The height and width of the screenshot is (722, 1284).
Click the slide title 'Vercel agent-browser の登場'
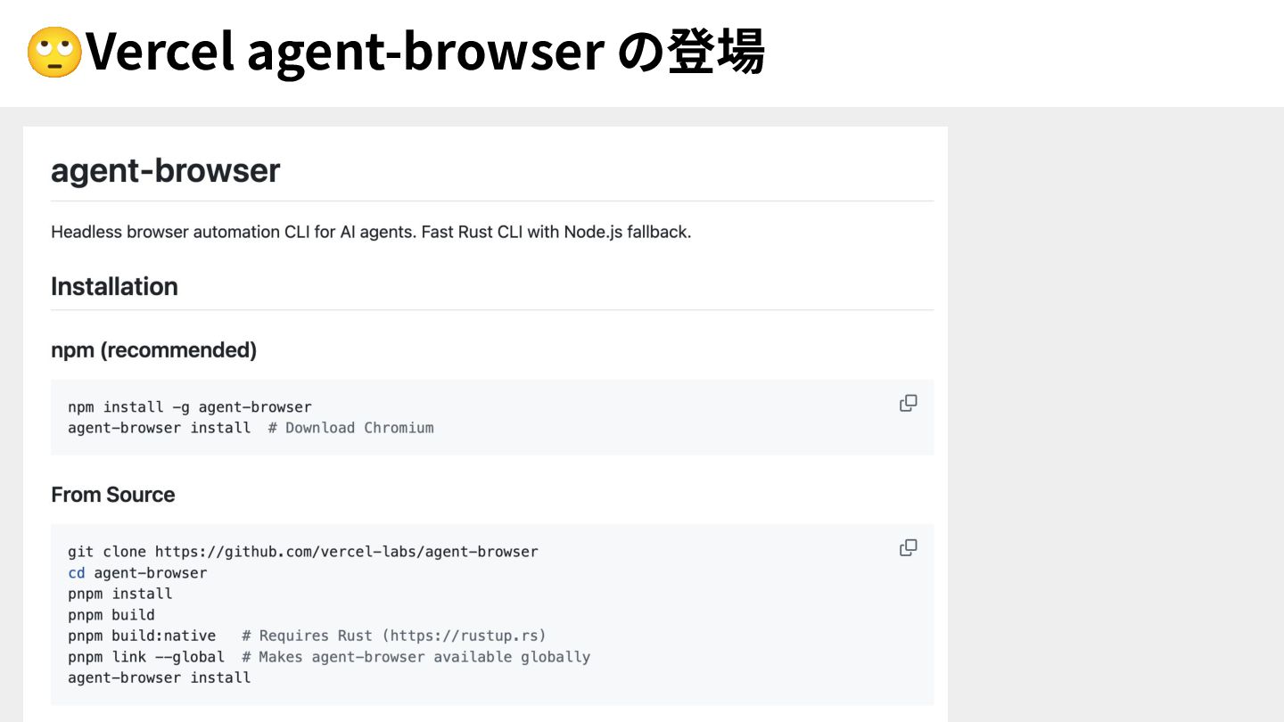(x=424, y=53)
